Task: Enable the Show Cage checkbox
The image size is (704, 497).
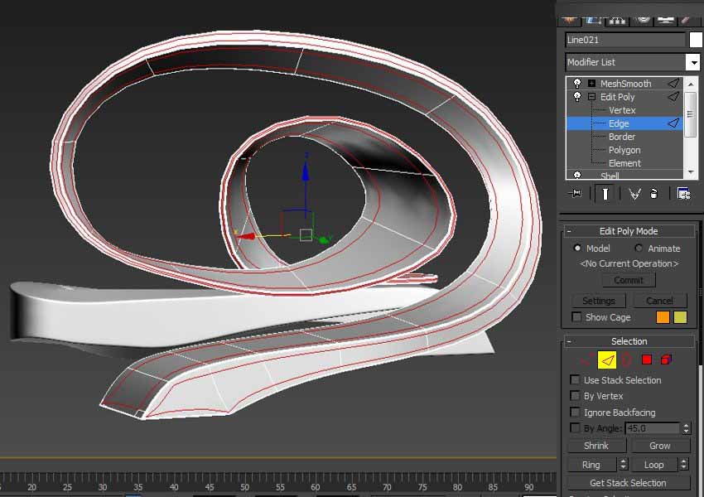Action: coord(576,317)
